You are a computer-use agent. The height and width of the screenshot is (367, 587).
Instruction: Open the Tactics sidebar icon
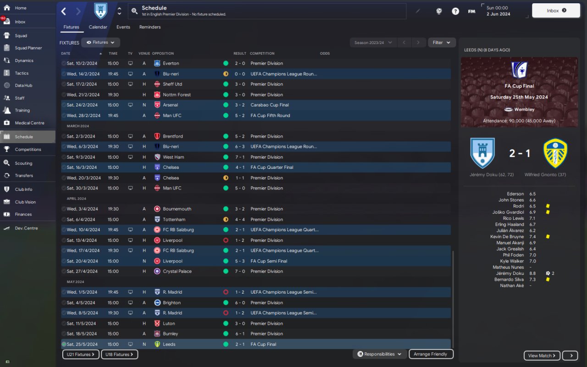[x=6, y=73]
